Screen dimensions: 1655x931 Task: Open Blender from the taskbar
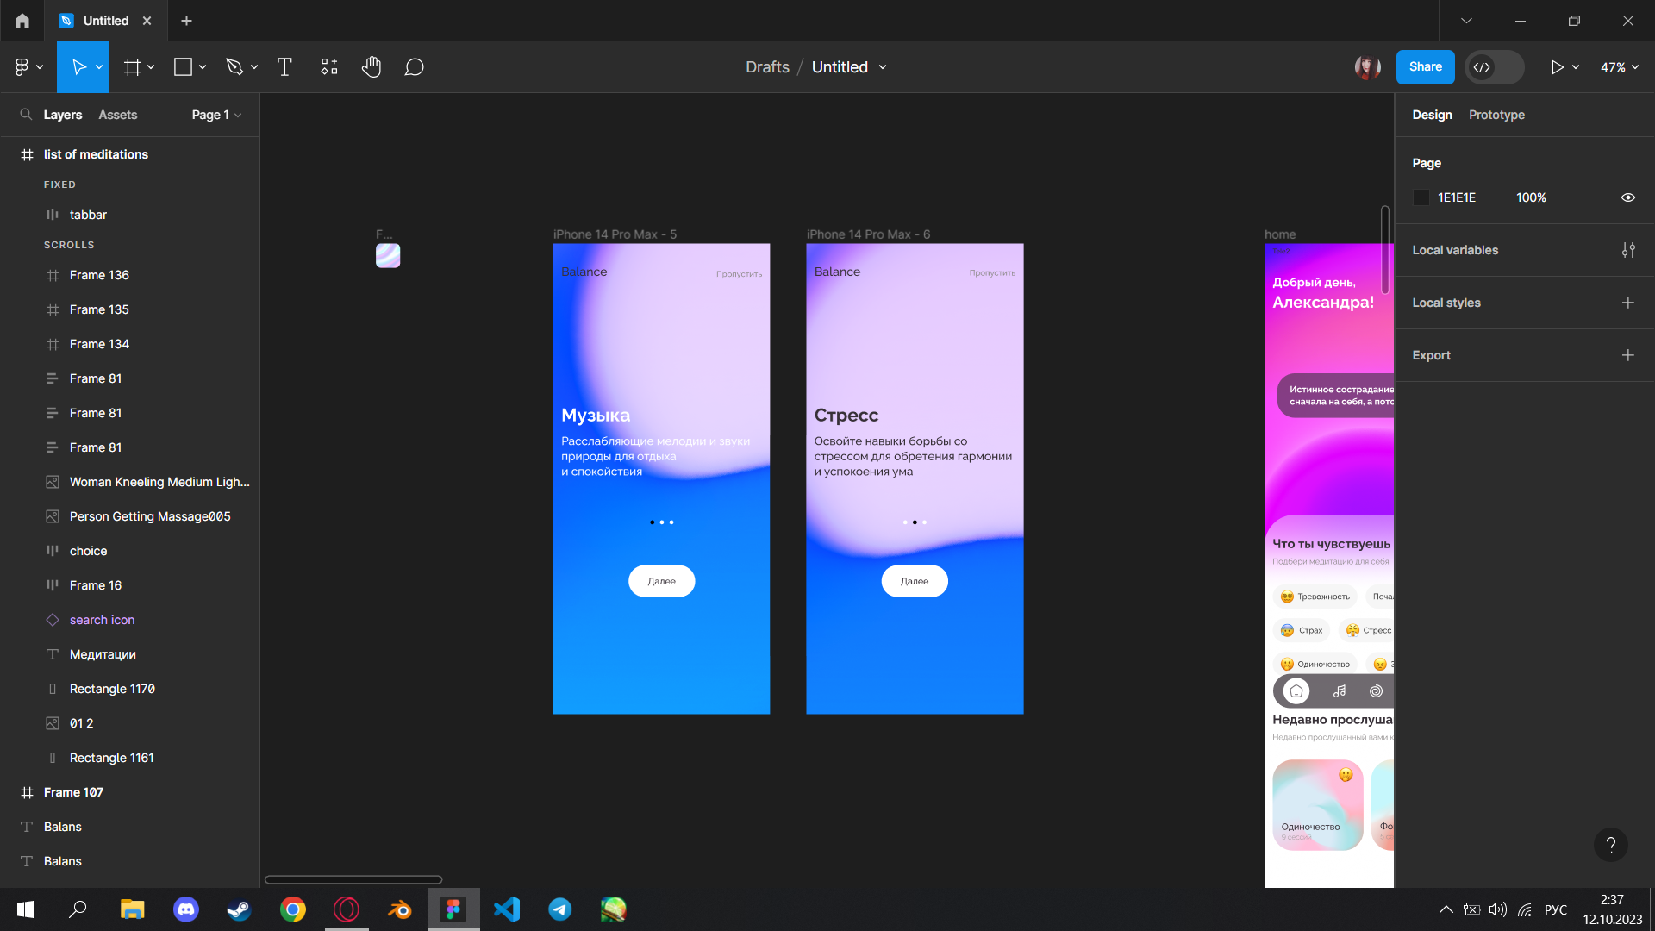coord(400,909)
